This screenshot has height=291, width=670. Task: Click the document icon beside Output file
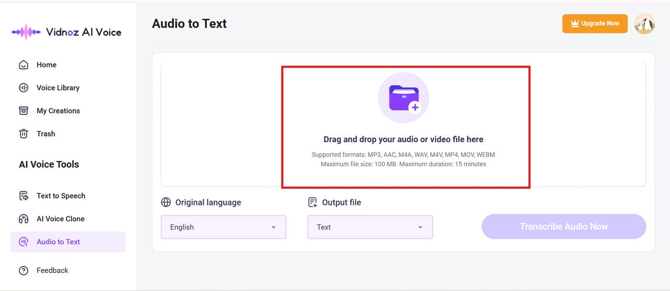tap(312, 202)
